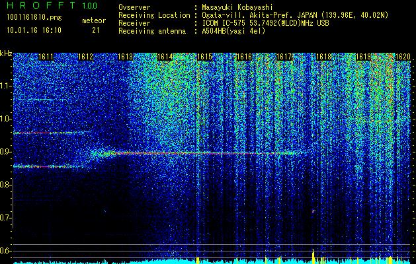This screenshot has width=416, height=264.
Task: Click the red echo dot near 0.72 kHz
Action: tap(313, 211)
